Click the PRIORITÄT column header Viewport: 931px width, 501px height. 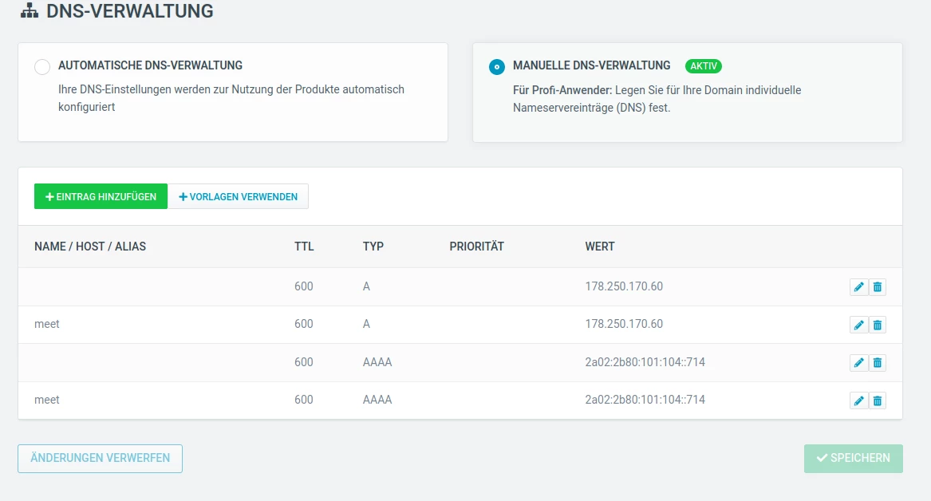(477, 247)
